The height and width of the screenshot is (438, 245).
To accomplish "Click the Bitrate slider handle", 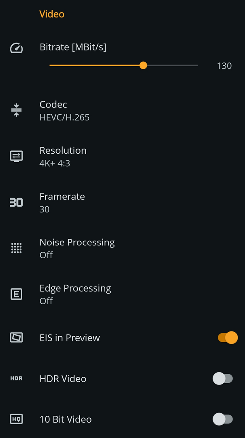I will [143, 65].
